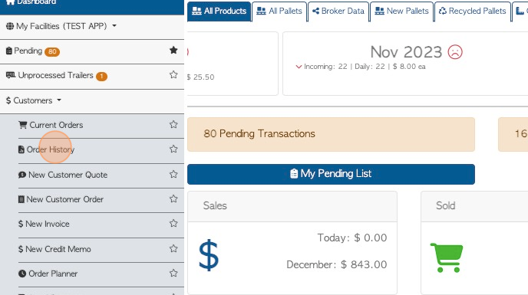Click the New Customer Quote chat icon
This screenshot has width=528, height=295.
(22, 175)
